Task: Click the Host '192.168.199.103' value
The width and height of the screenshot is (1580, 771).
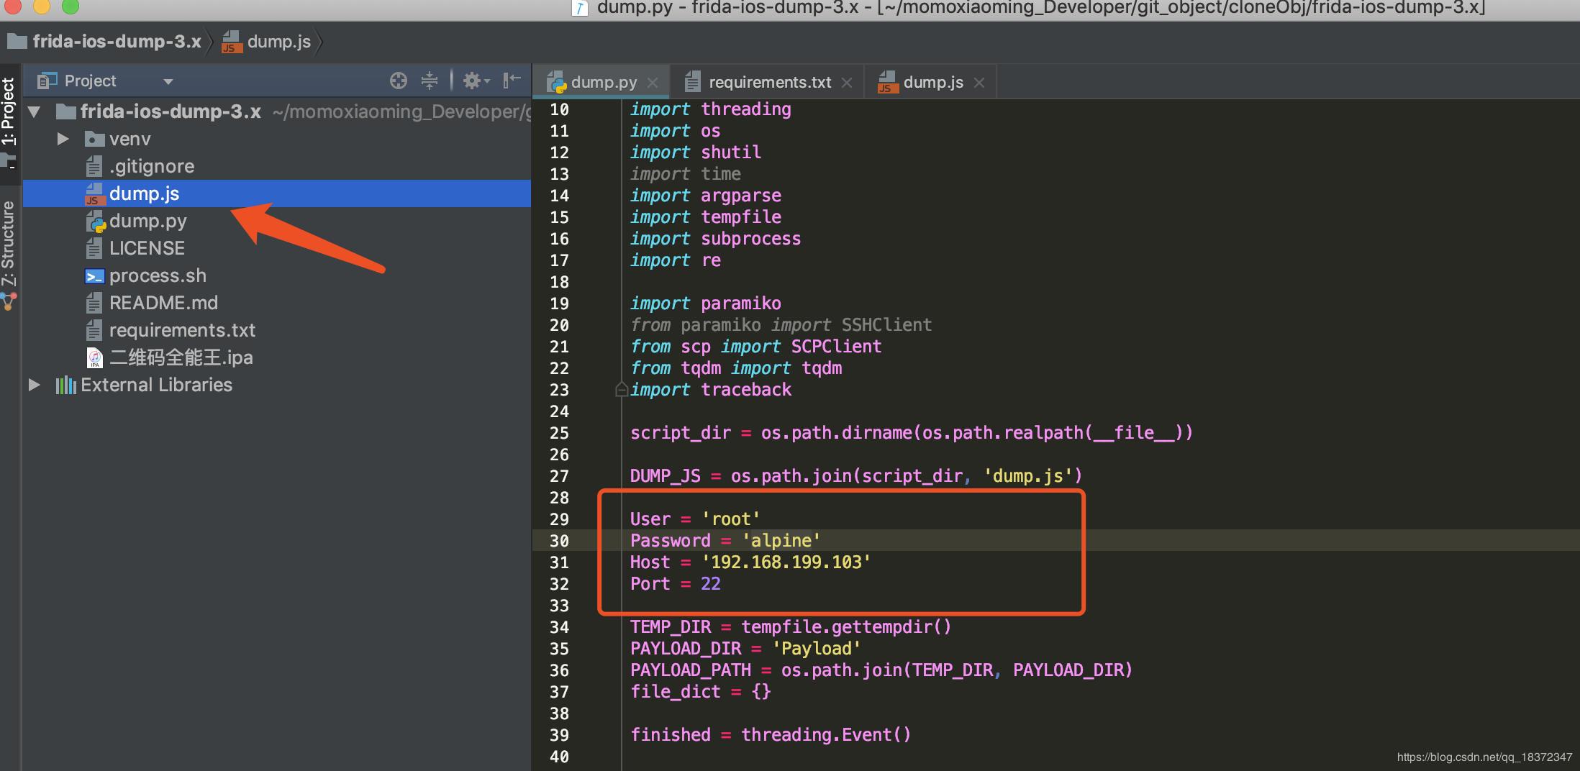Action: (786, 562)
